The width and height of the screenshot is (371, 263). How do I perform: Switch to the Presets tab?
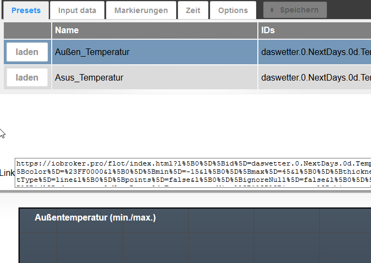(26, 10)
